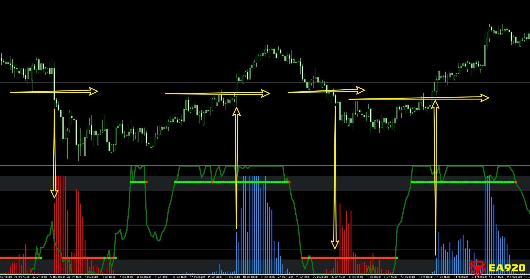Screen dimensions: 530x279
Task: Click the white separator line between chart and indicator
Action: click(x=265, y=165)
